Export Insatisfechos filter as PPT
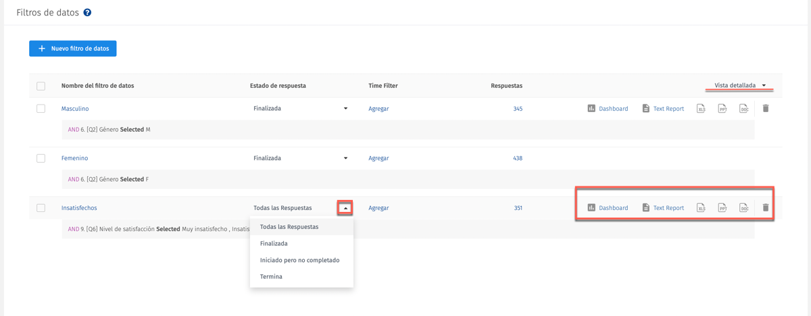The height and width of the screenshot is (316, 811). point(722,208)
